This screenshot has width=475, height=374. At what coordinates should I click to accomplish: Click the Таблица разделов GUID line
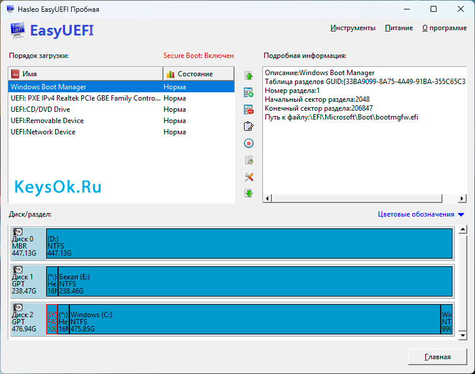(x=365, y=82)
